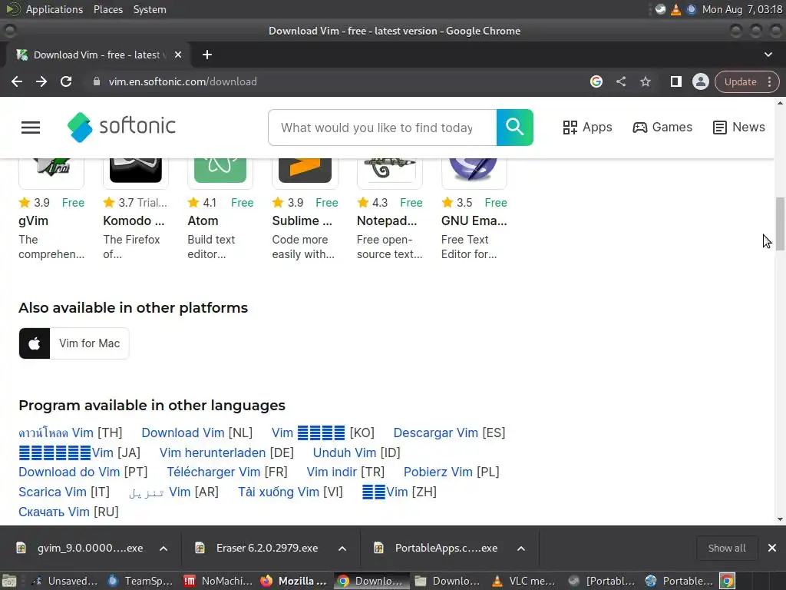Viewport: 786px width, 590px height.
Task: Open the Places menu
Action: [x=108, y=9]
